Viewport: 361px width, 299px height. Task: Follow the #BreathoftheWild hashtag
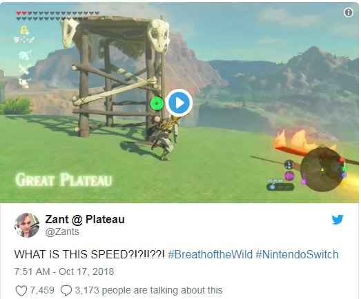click(x=211, y=254)
